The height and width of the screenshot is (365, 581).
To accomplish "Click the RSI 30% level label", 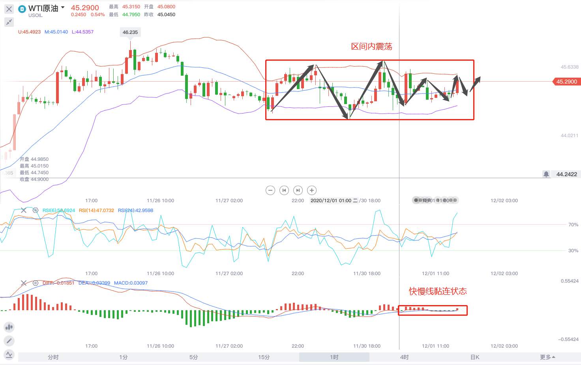I will (573, 251).
